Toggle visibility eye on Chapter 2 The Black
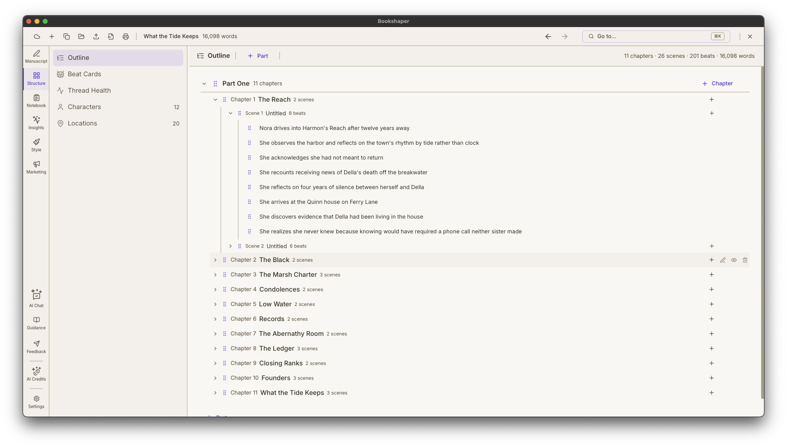 click(x=734, y=260)
